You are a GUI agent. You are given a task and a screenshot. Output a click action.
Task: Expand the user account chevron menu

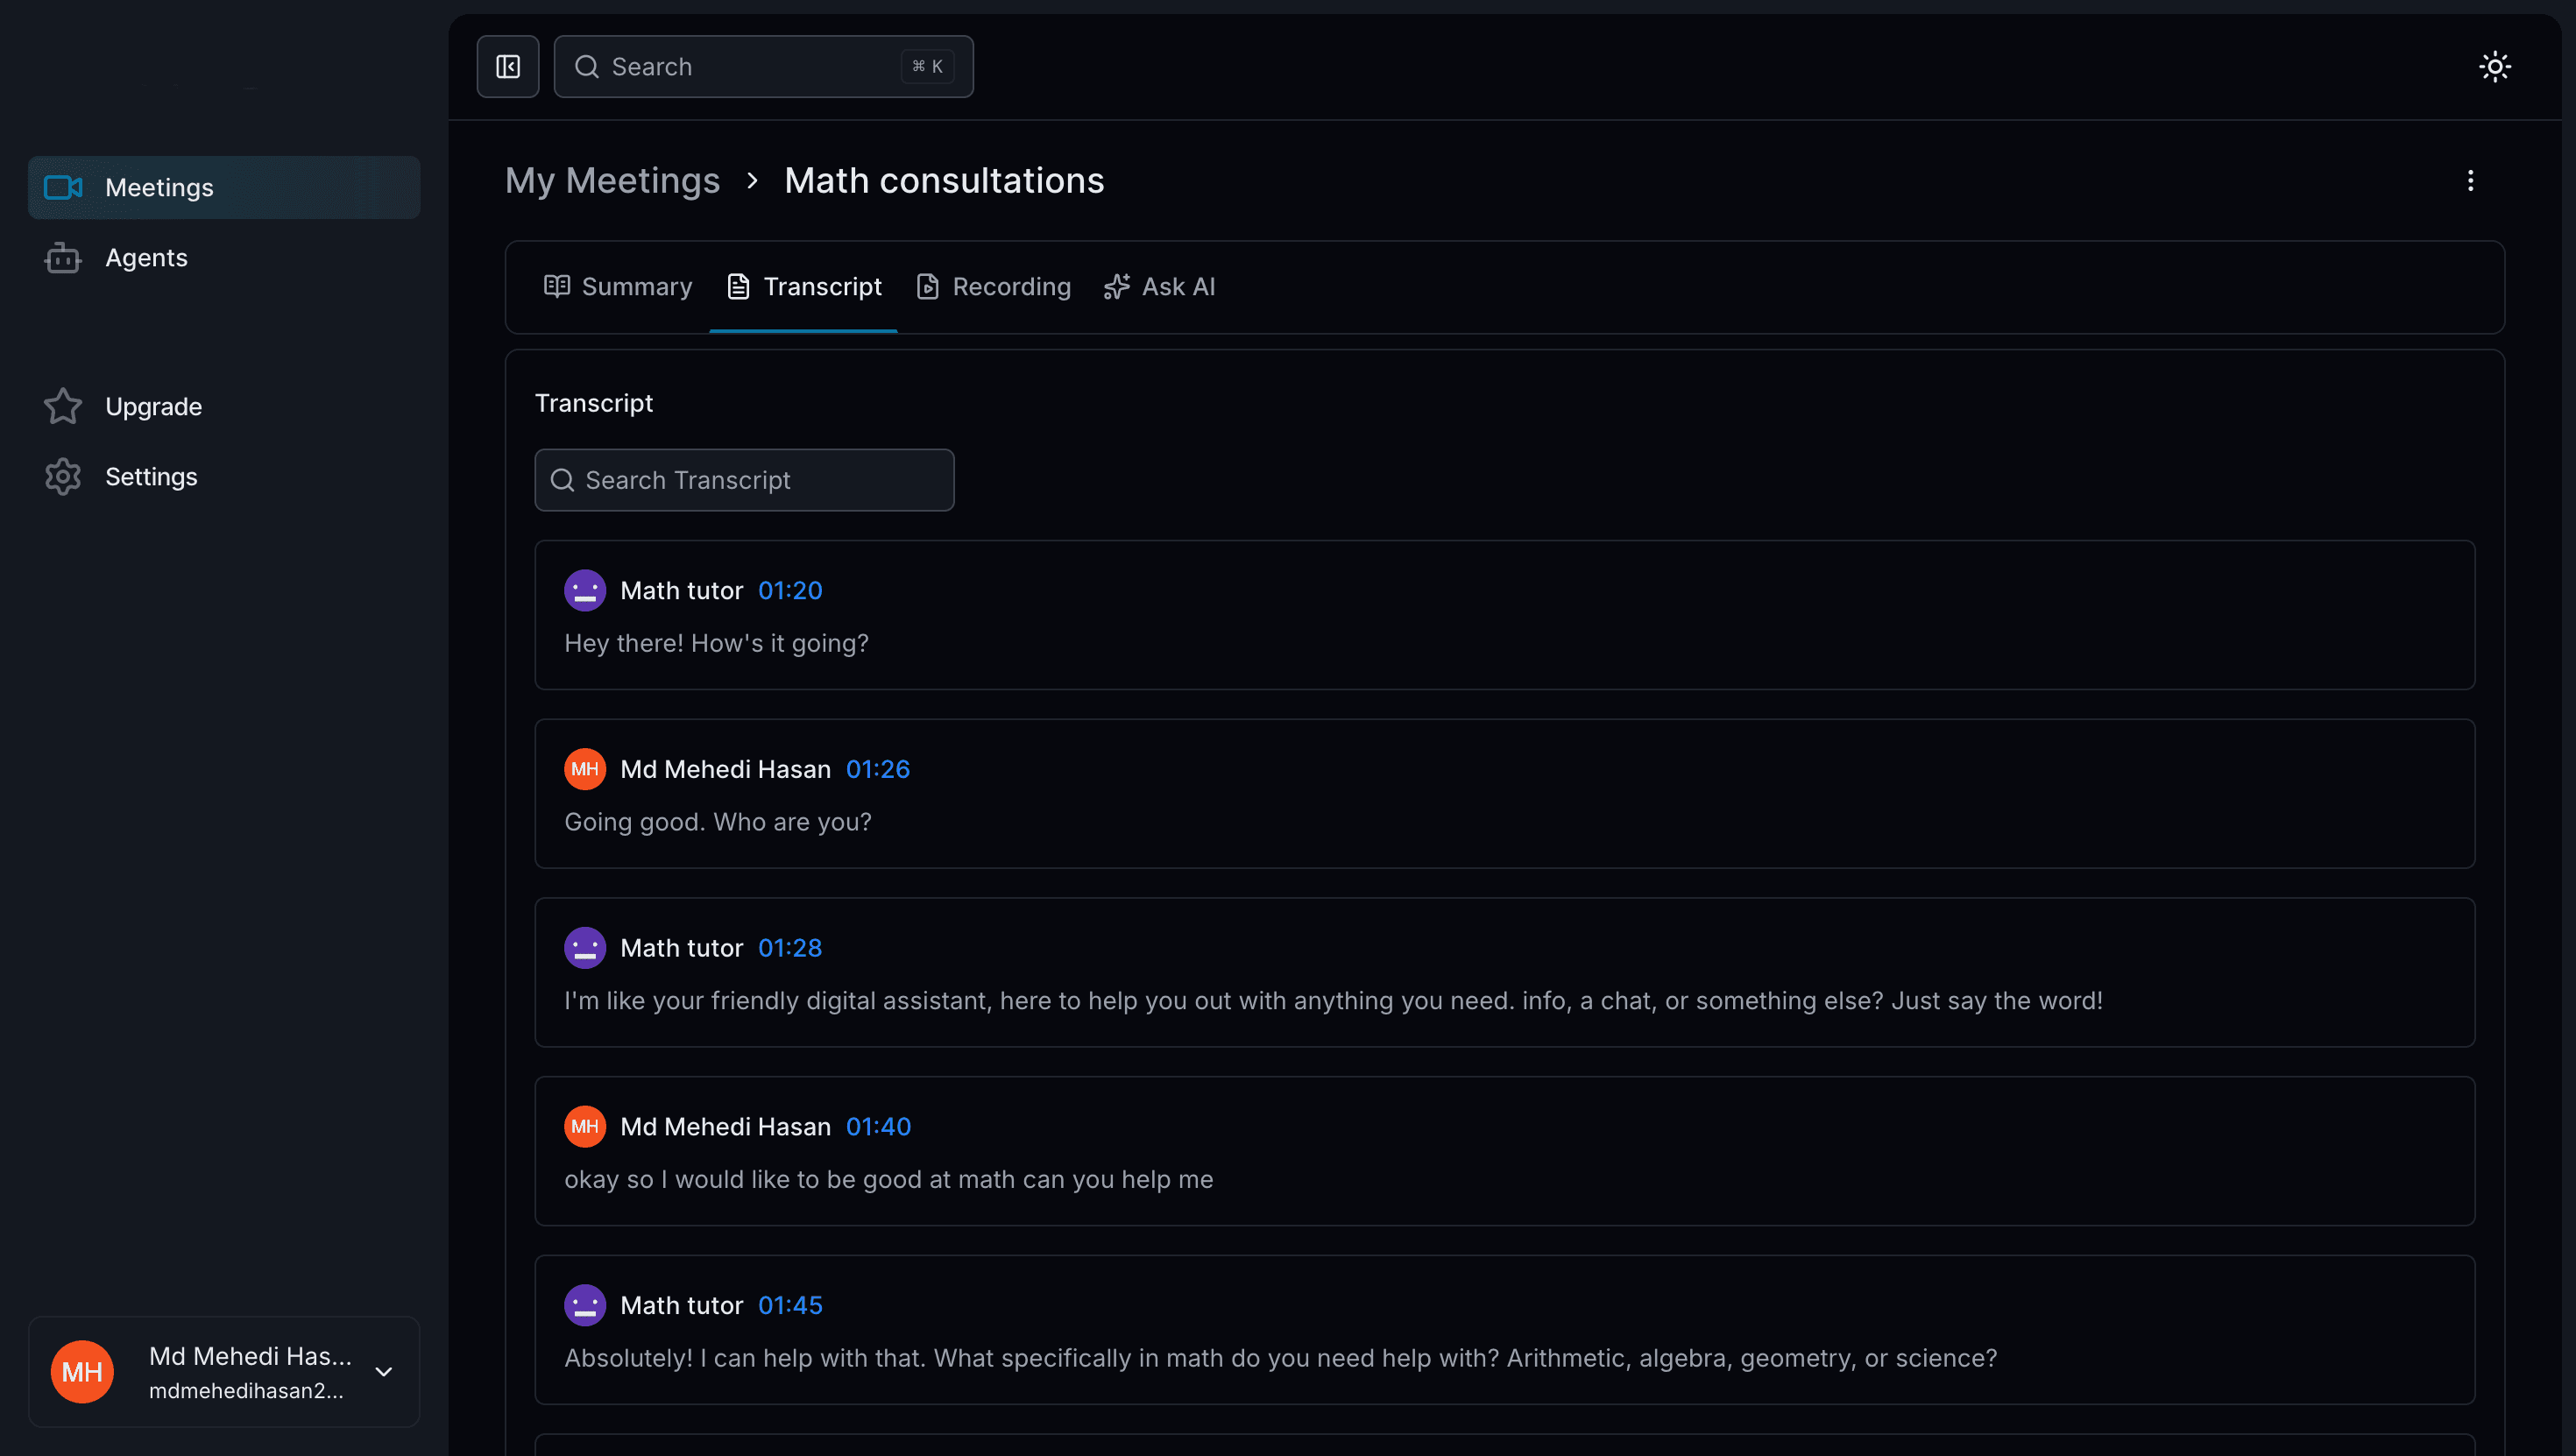pyautogui.click(x=384, y=1372)
